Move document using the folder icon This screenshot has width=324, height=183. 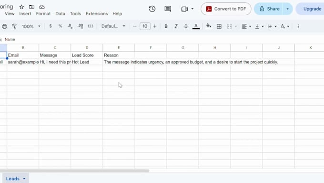coord(31,7)
